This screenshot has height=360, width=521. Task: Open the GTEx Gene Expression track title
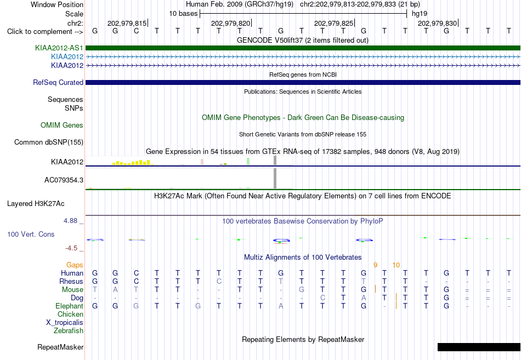coord(303,151)
